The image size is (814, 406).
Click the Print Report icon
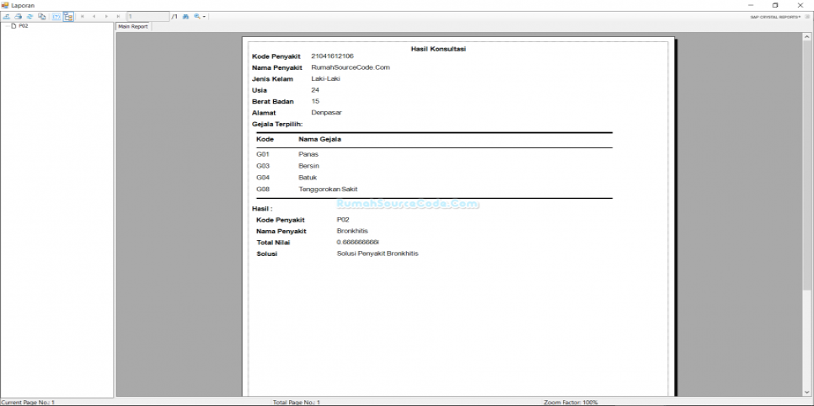click(18, 16)
